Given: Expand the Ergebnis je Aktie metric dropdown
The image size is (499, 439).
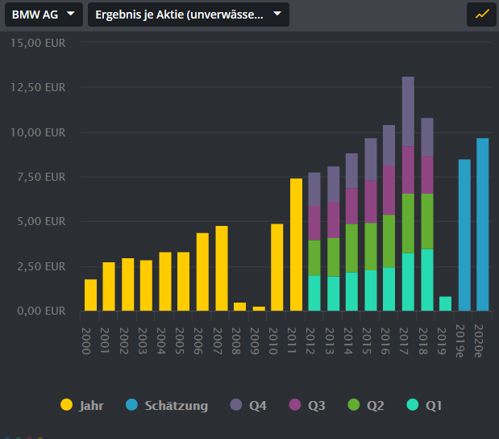Looking at the screenshot, I should tap(188, 15).
